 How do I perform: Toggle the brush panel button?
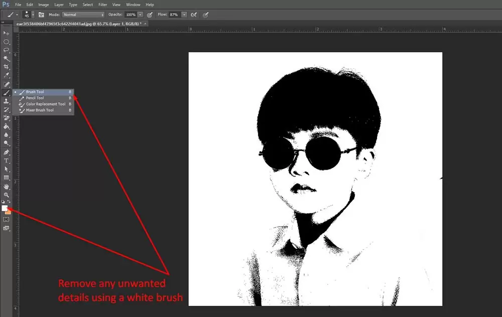41,15
